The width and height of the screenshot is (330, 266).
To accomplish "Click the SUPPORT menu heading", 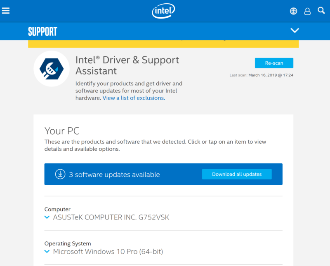I will [x=42, y=31].
